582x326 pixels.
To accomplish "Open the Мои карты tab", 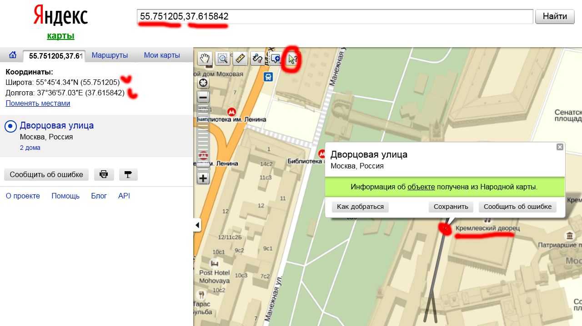I will (x=162, y=55).
